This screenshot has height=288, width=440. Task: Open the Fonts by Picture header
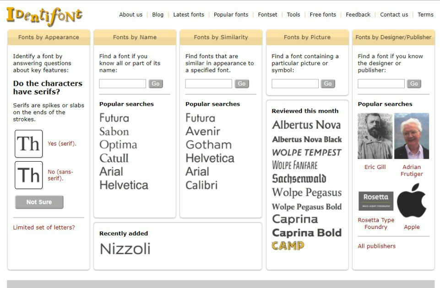(307, 37)
